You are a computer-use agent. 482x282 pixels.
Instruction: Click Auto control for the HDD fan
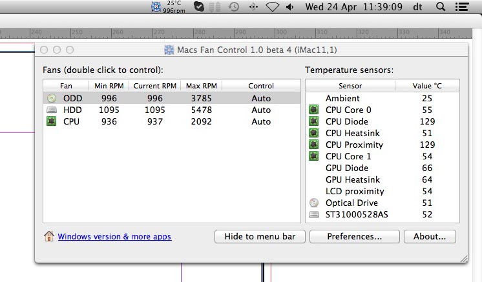click(261, 110)
